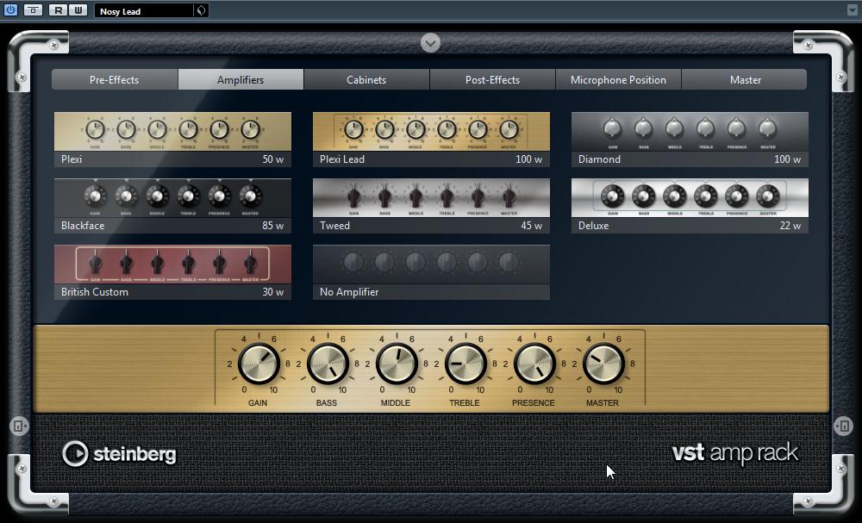The image size is (862, 523).
Task: Click the MIDDLE knob on the amp panel
Action: pos(397,364)
